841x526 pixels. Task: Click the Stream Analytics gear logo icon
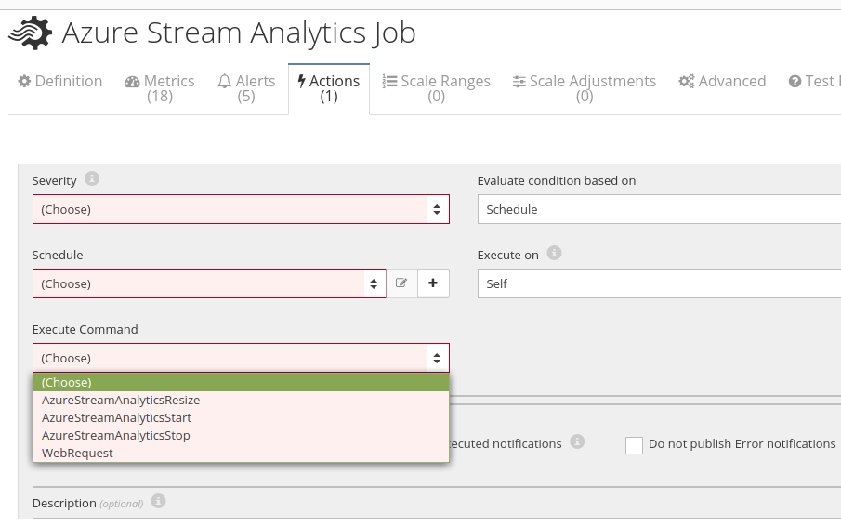pos(31,33)
